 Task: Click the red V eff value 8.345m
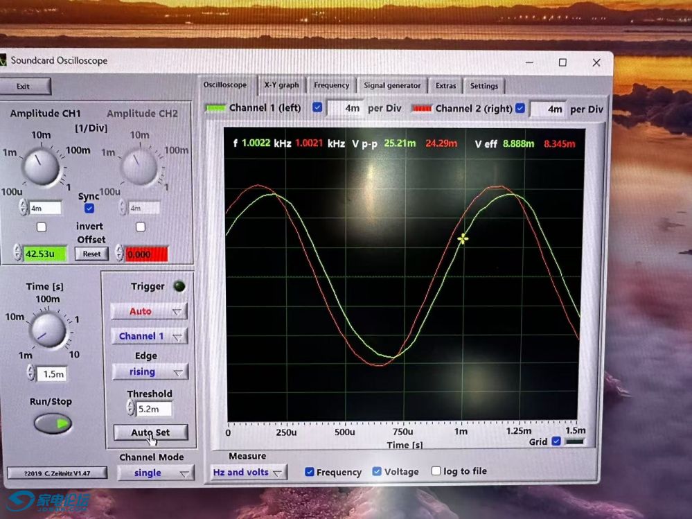pos(560,144)
